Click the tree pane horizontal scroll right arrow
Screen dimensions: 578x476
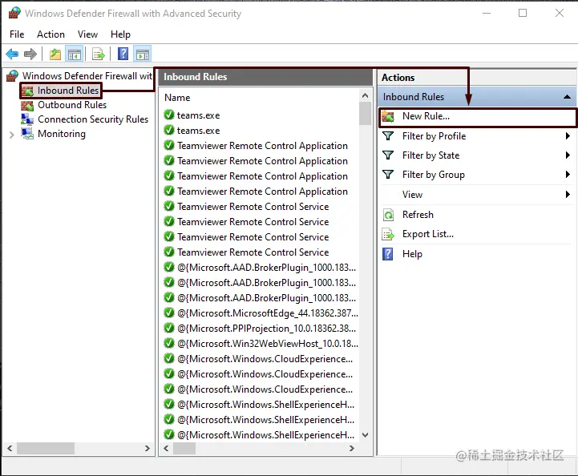148,449
